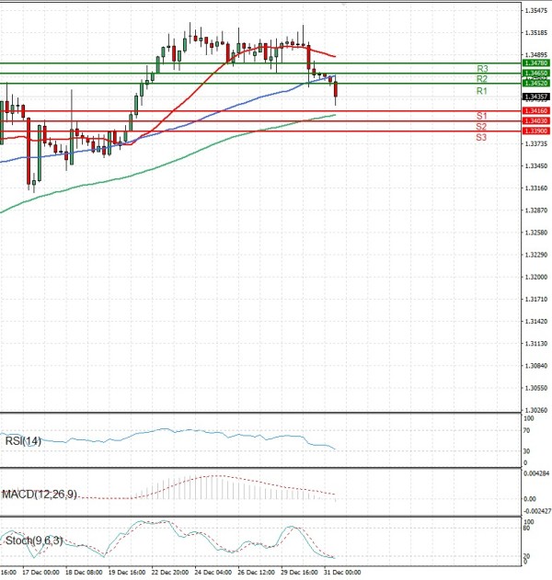552x580 pixels.
Task: Click the red 1.33900 price tag
Action: pos(535,131)
